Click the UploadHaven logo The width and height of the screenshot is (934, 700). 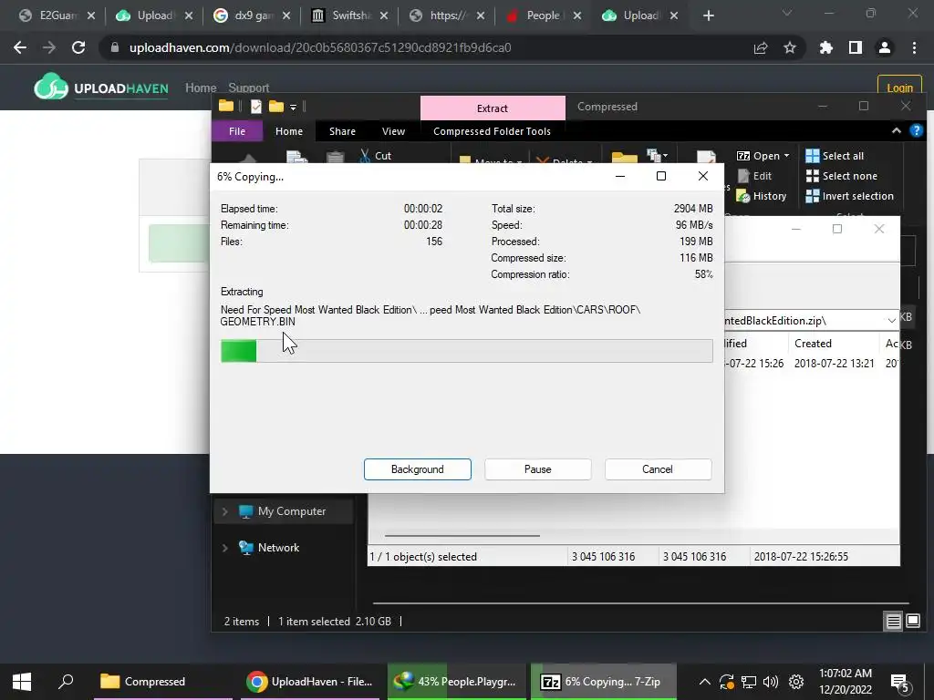[x=101, y=88]
